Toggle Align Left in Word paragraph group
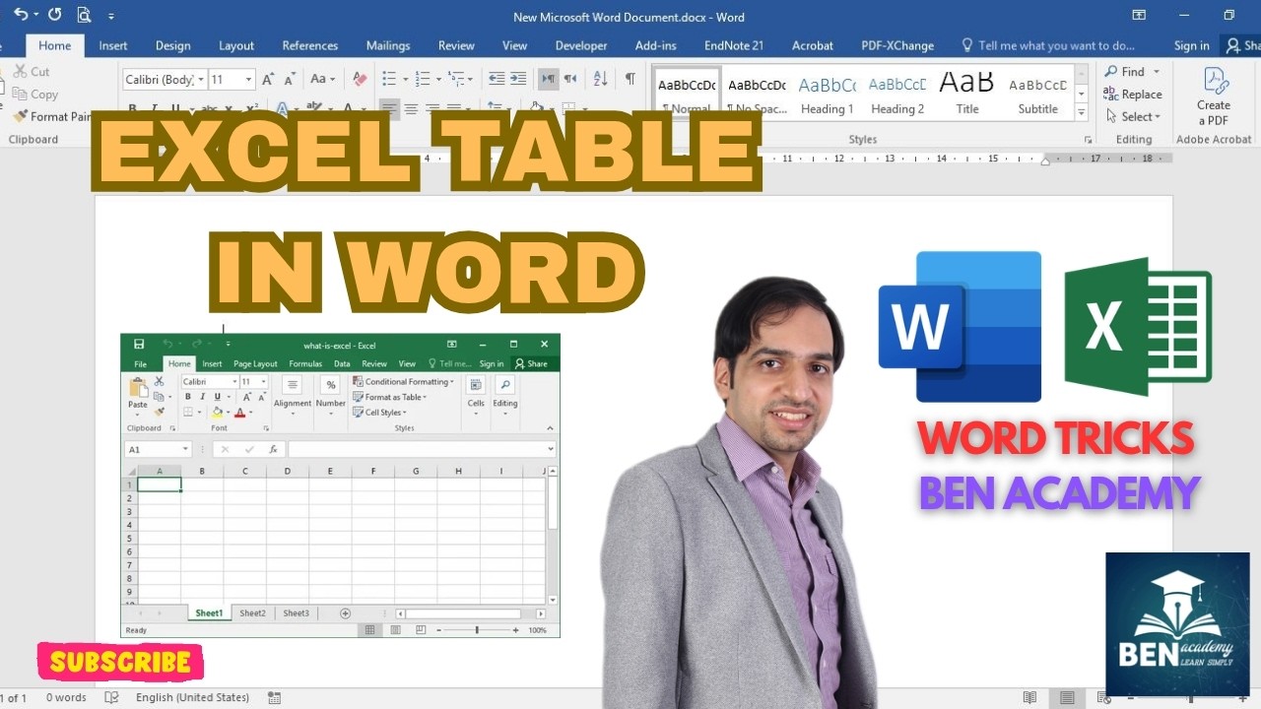 (x=389, y=108)
